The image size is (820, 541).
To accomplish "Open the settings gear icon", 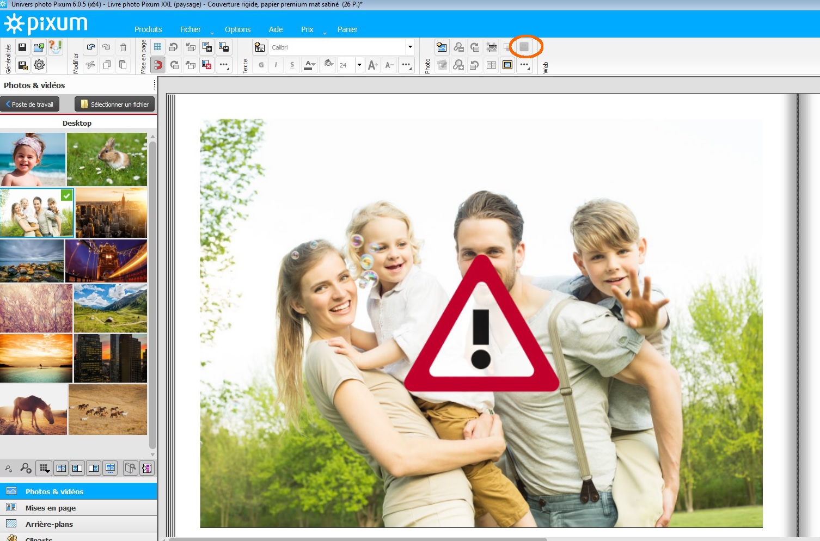I will [x=39, y=65].
